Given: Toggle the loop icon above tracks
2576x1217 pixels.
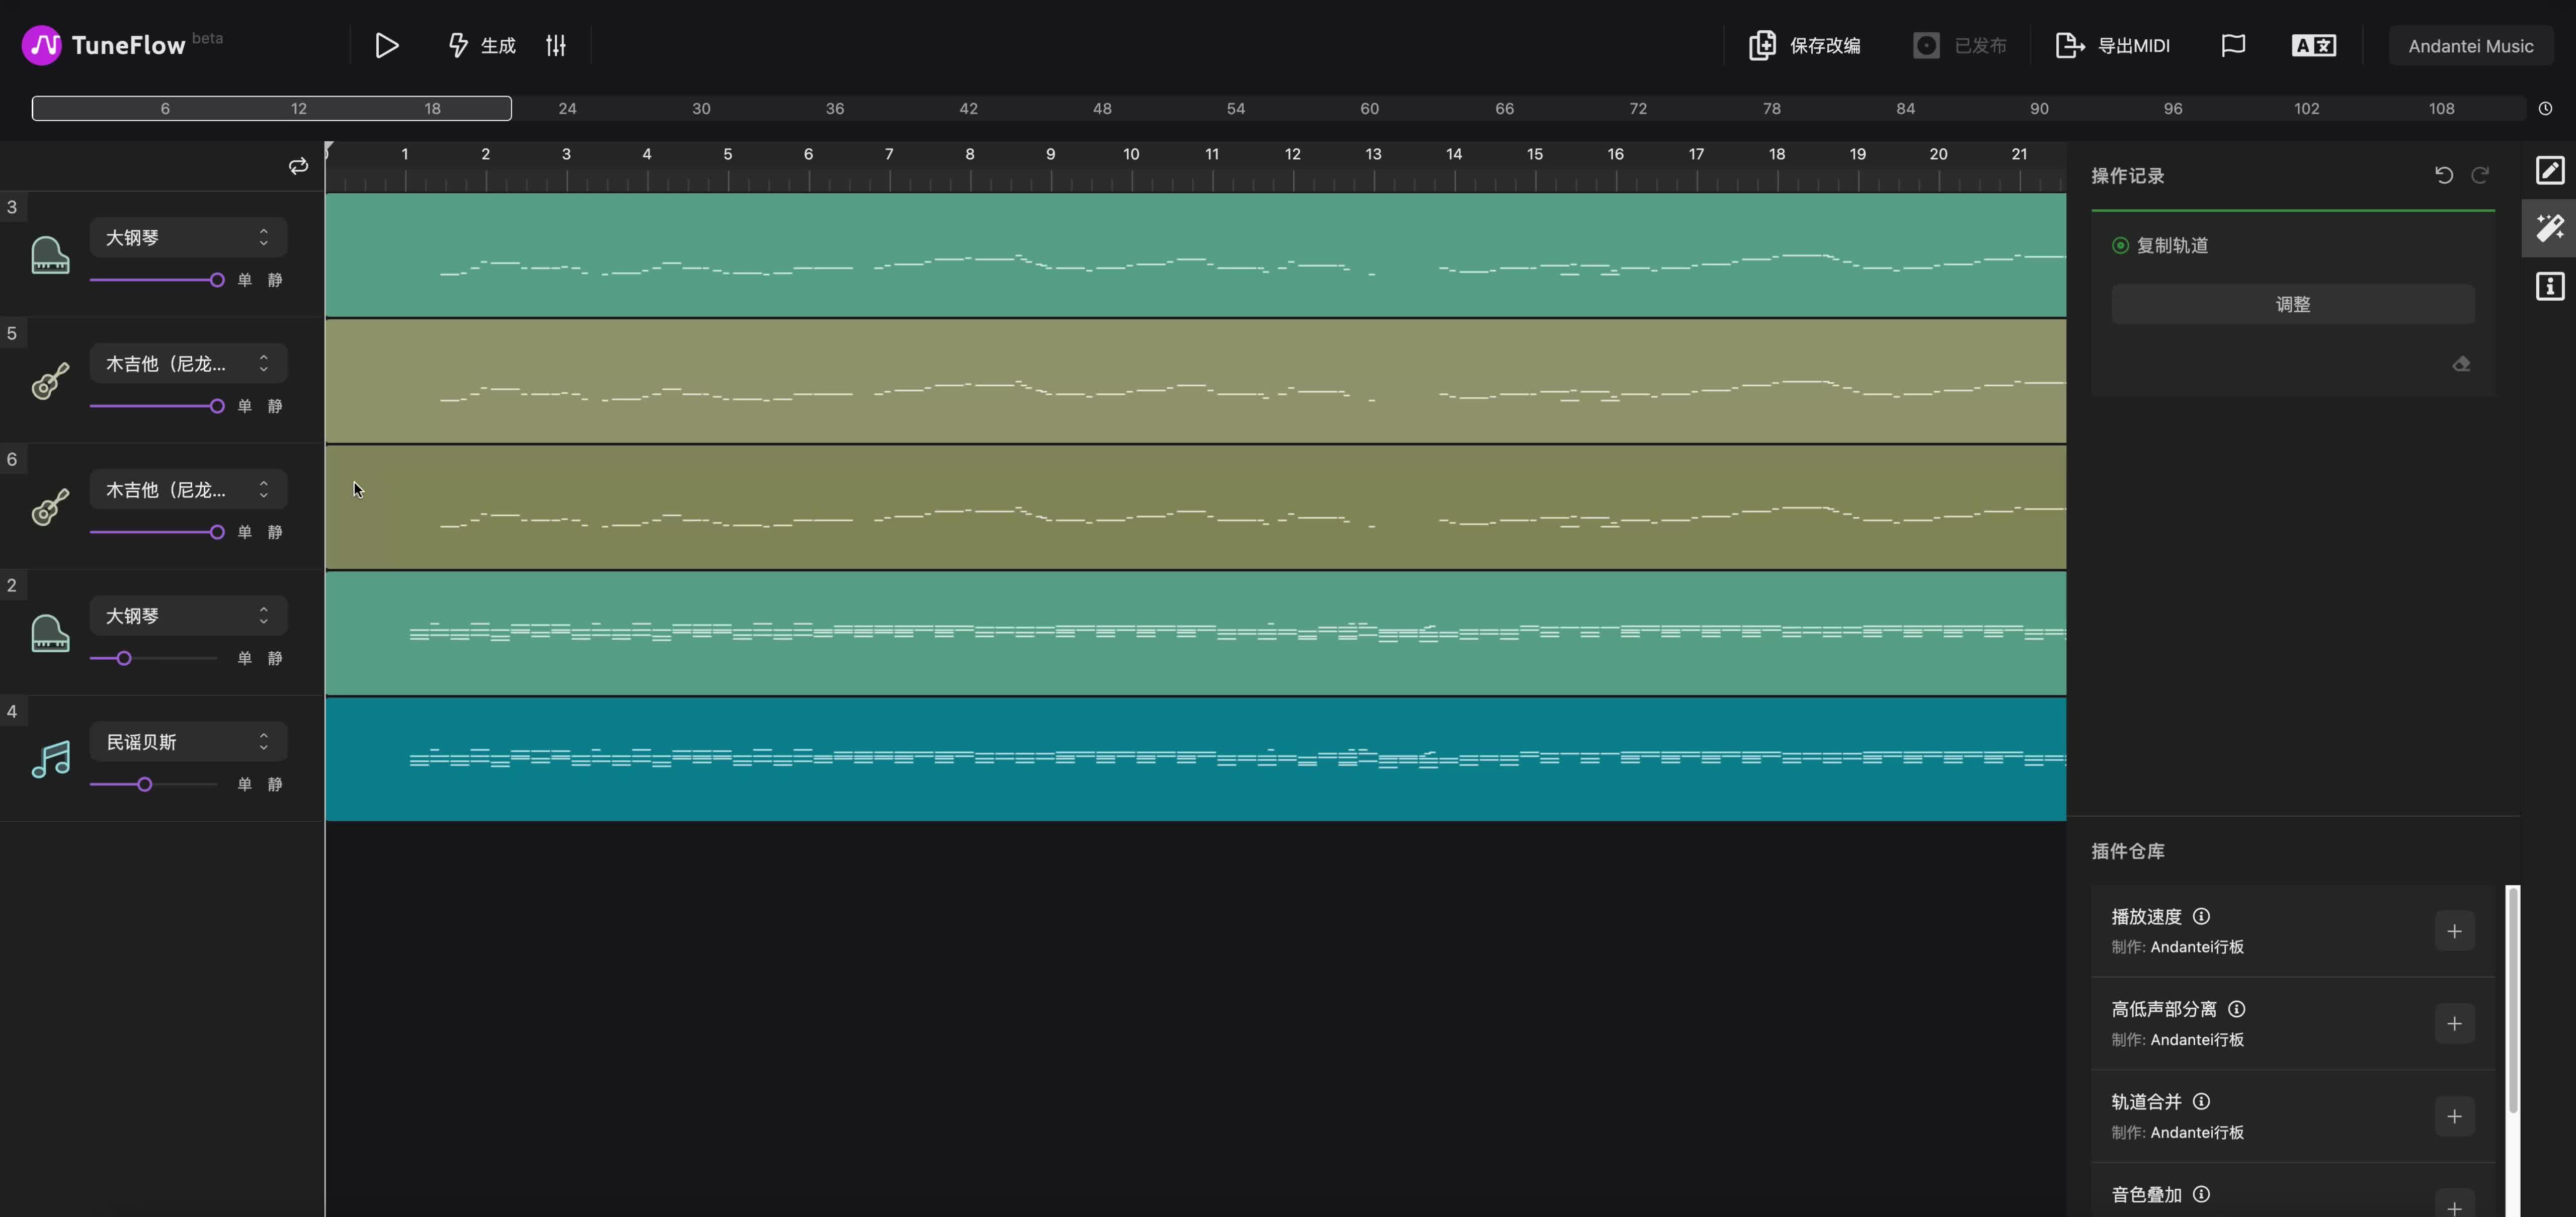Looking at the screenshot, I should click(298, 166).
